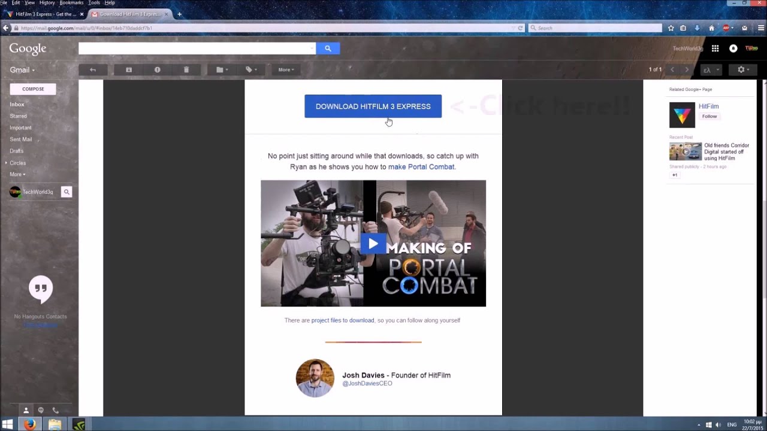Open a new tab with the plus button
This screenshot has width=767, height=431.
coord(179,14)
